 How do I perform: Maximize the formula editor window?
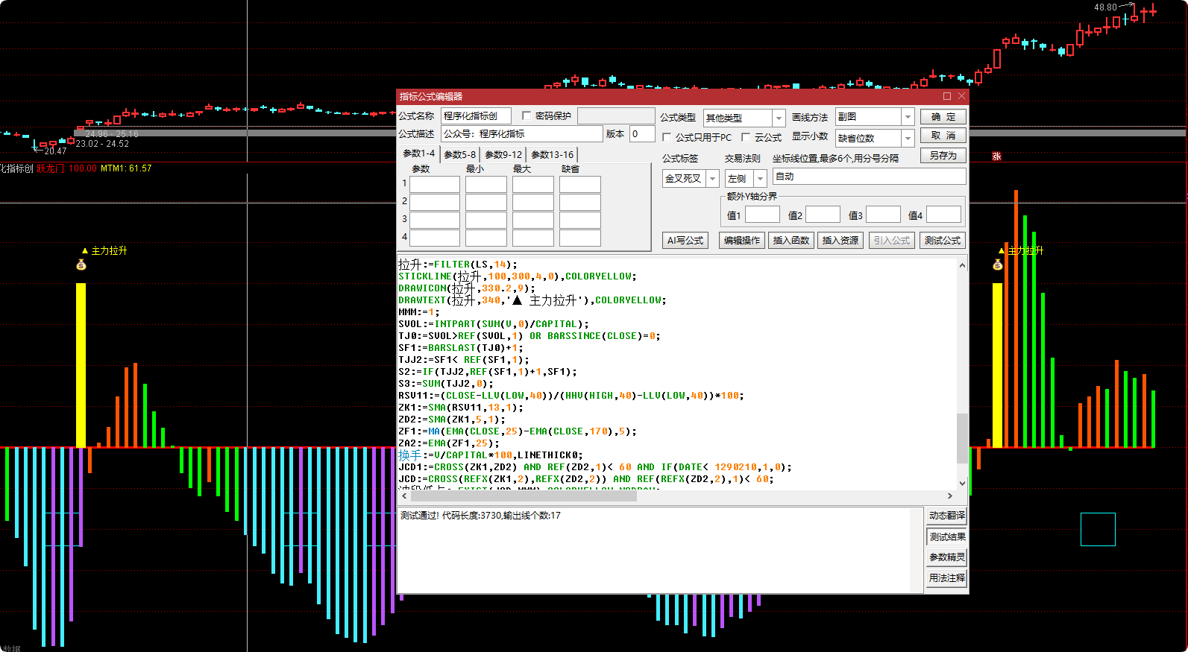[947, 96]
